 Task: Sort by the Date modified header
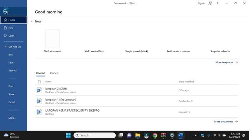point(186,82)
